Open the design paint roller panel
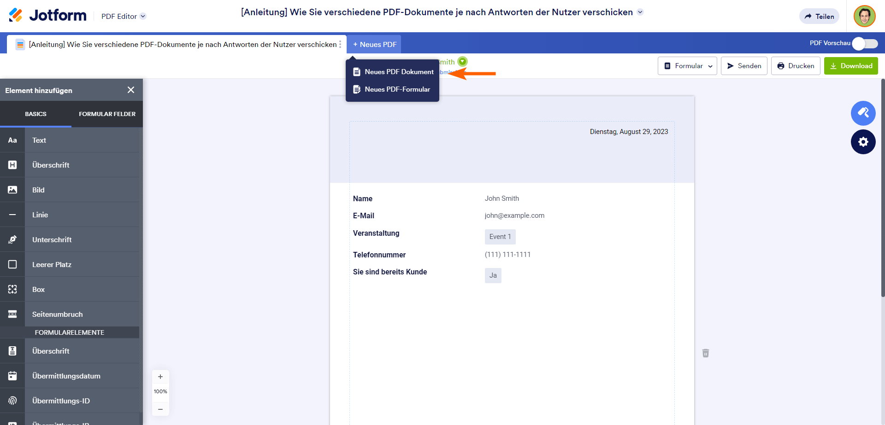 [863, 113]
